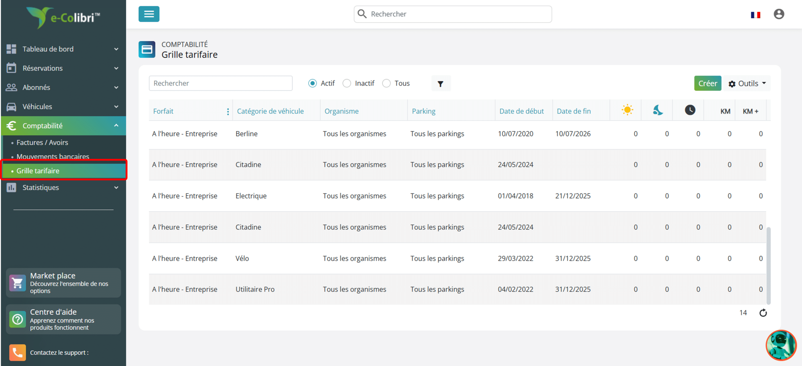Image resolution: width=802 pixels, height=366 pixels.
Task: Select the Inactif radio button
Action: (x=346, y=83)
